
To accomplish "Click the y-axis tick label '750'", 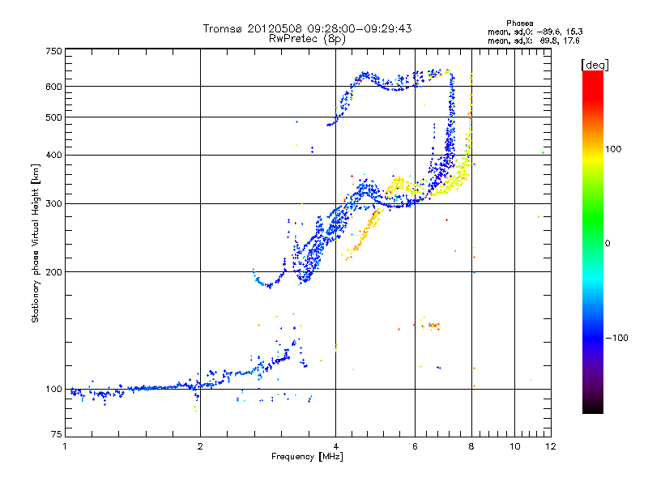I will point(53,51).
